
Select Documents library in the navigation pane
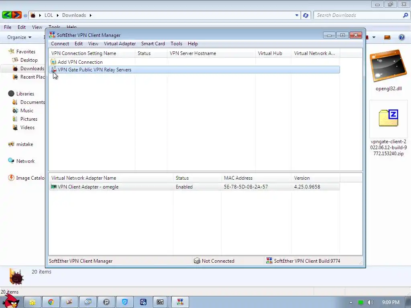(x=32, y=102)
